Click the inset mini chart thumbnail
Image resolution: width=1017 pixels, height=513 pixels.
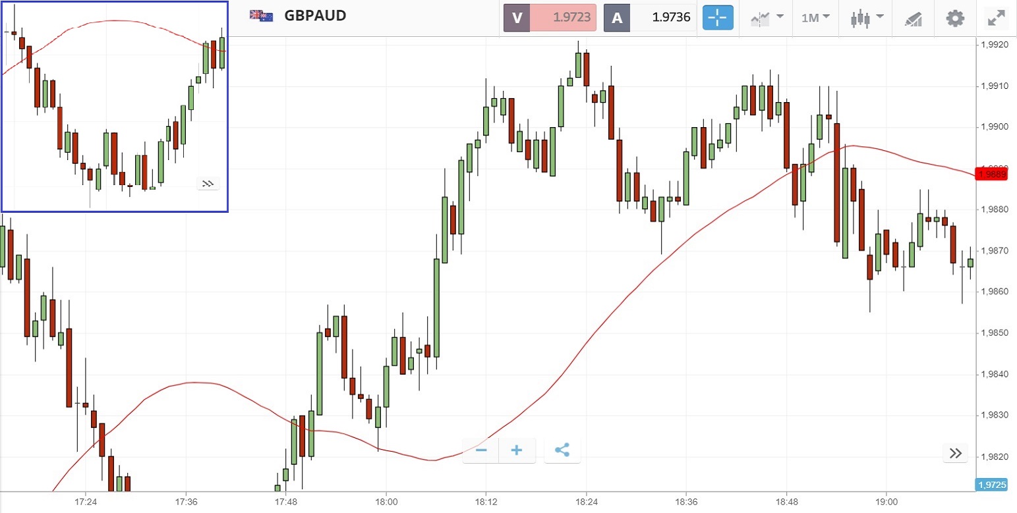point(115,107)
